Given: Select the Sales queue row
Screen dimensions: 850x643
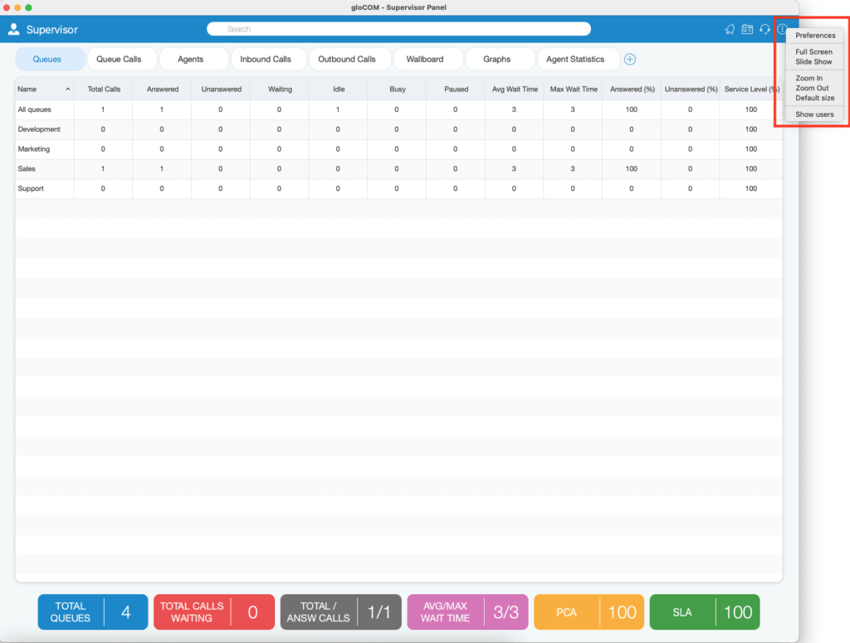Looking at the screenshot, I should [x=398, y=169].
